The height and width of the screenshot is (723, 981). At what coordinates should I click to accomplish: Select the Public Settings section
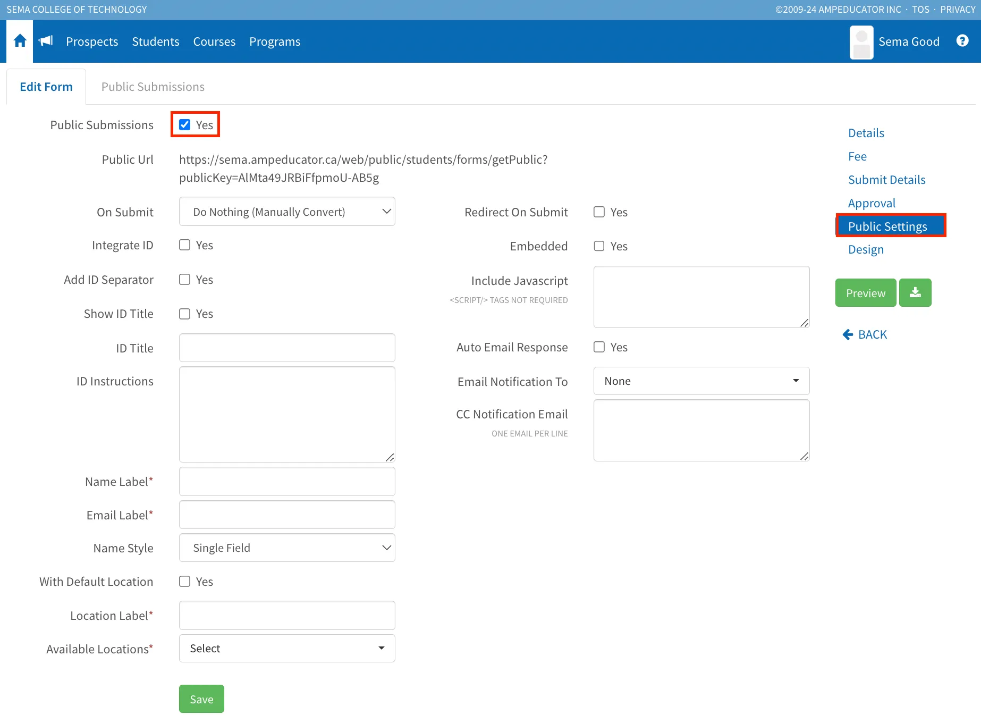[x=891, y=226]
